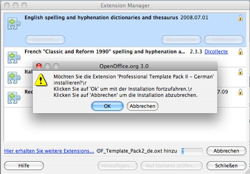The width and height of the screenshot is (250, 174).
Task: Open 'Hier erhalten Sie weitere Extensions...' link
Action: [49, 151]
